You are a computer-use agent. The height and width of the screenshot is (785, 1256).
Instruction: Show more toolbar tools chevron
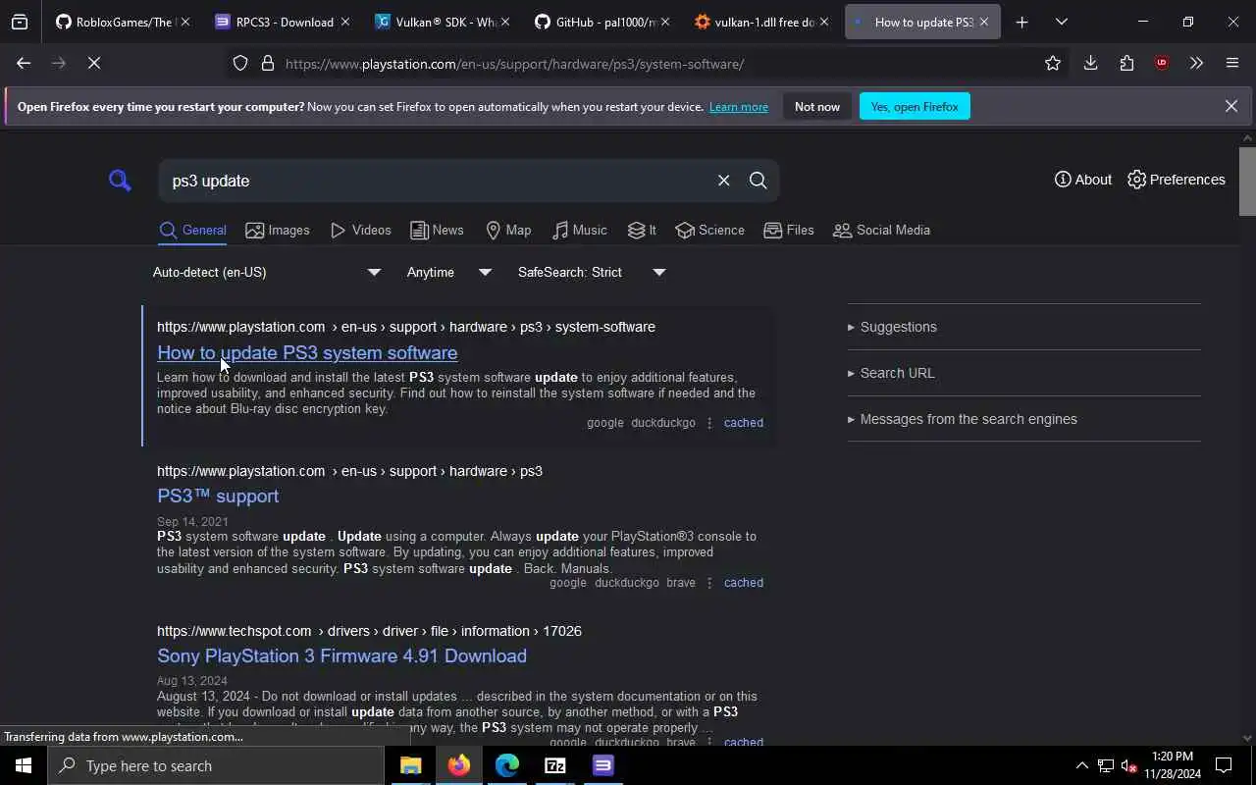click(x=1196, y=63)
